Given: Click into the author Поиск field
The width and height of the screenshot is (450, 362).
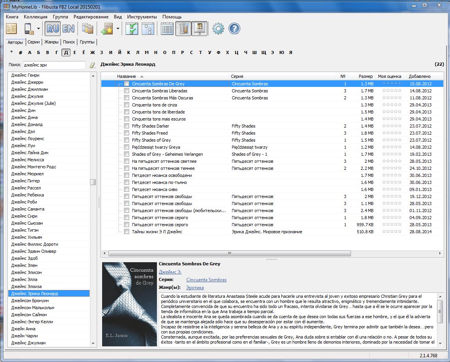Looking at the screenshot, I should coord(54,65).
